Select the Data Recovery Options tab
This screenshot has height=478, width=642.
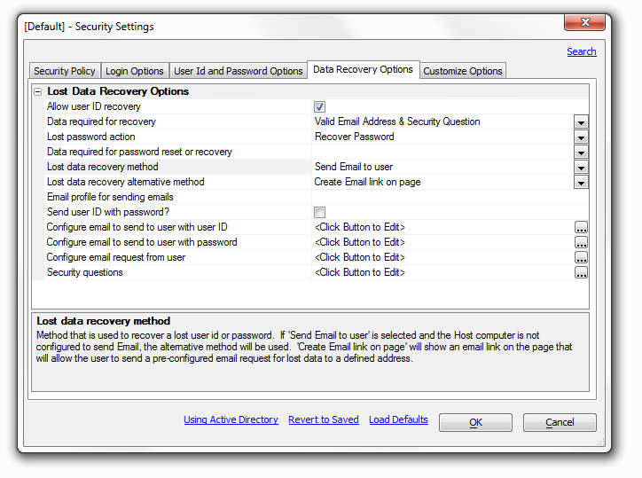coord(363,70)
